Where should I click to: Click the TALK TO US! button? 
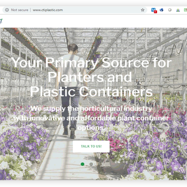point(91,146)
